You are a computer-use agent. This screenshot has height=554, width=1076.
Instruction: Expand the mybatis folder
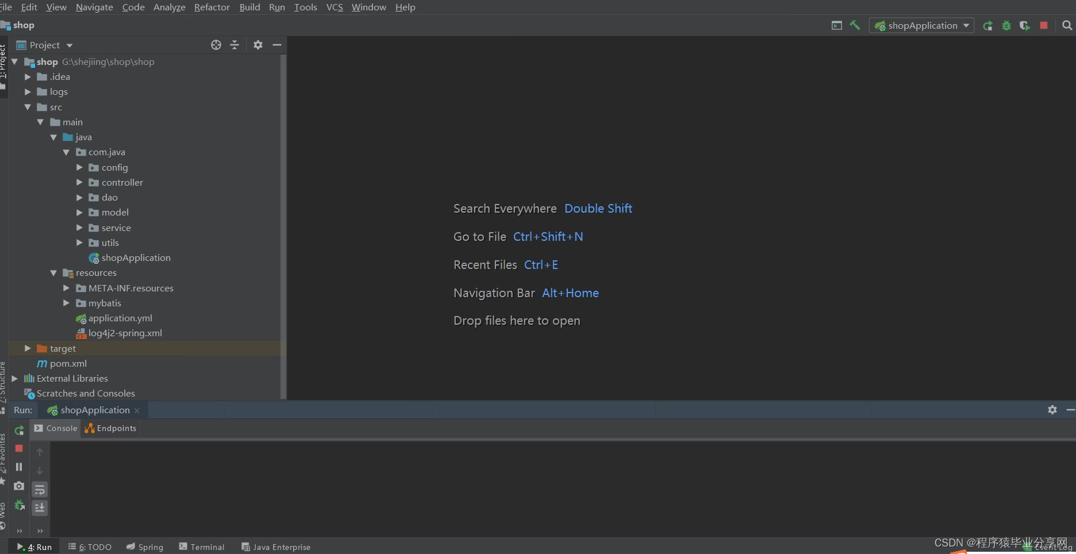[x=66, y=303]
